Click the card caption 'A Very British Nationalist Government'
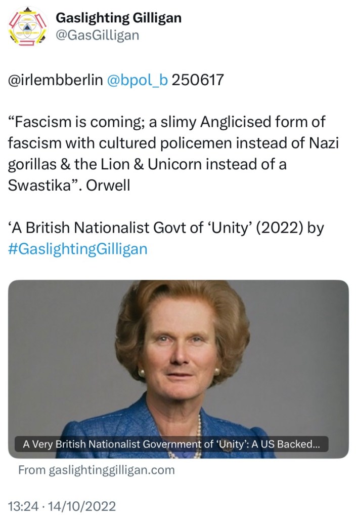Screen dimensions: 357x519 (123, 445)
